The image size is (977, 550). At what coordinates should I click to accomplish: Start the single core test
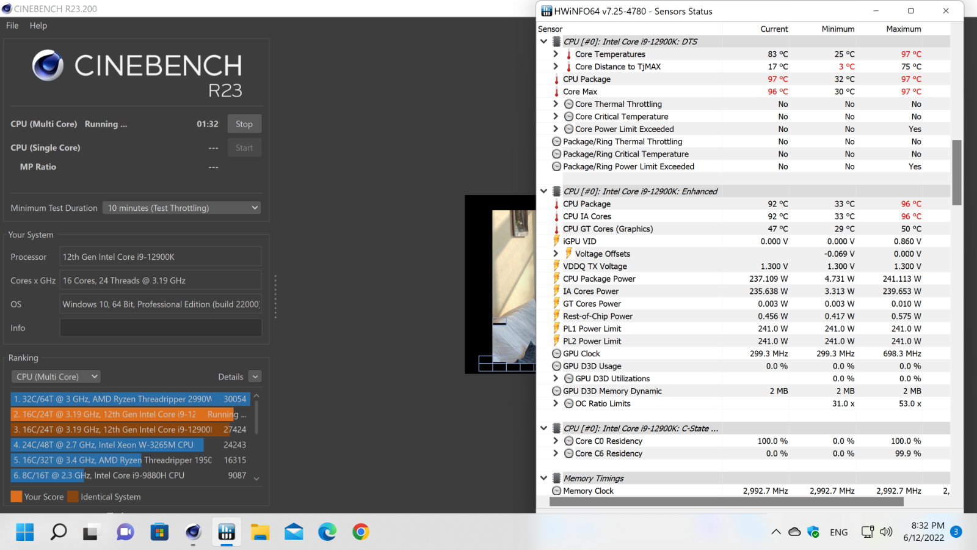244,148
